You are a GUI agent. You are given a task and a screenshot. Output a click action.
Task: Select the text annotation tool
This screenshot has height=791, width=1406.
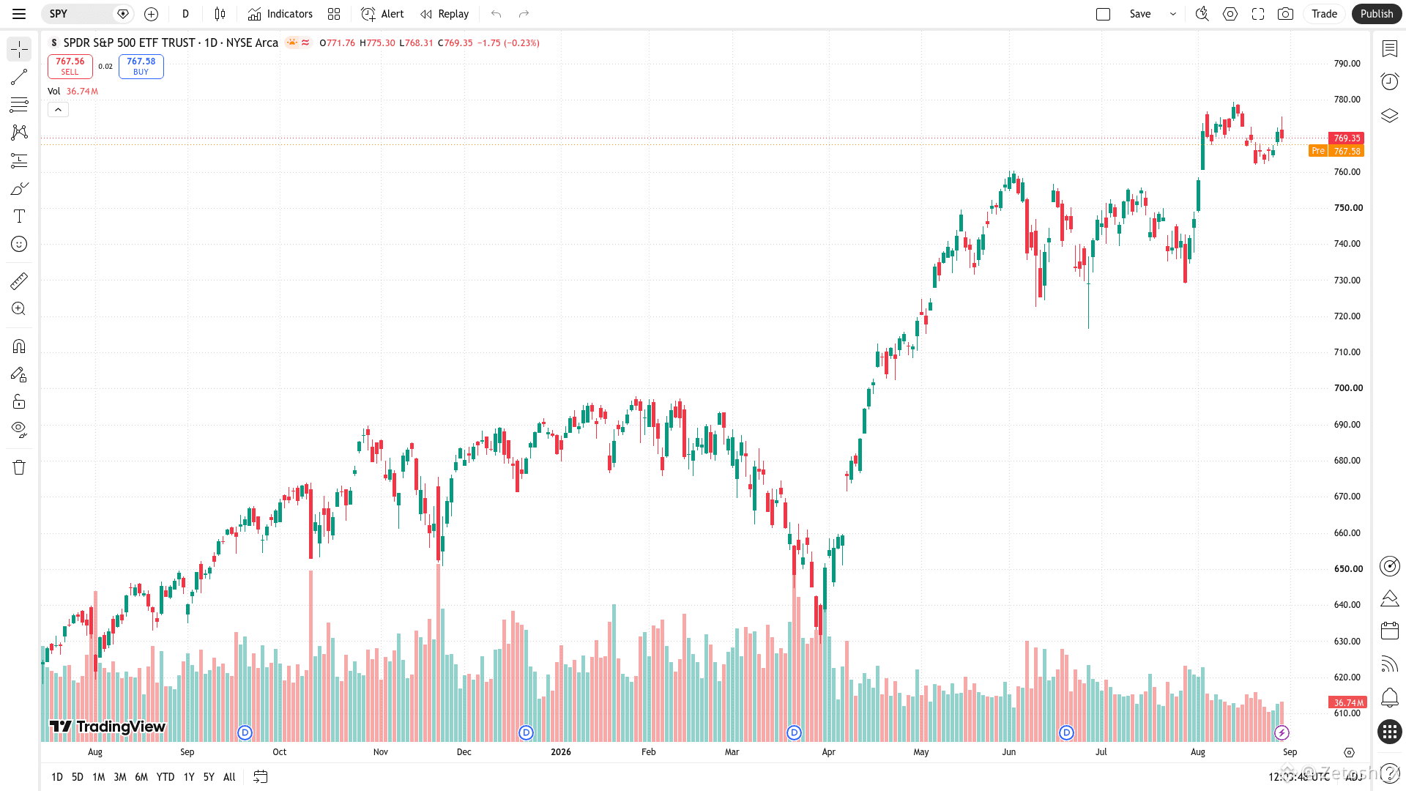tap(19, 216)
